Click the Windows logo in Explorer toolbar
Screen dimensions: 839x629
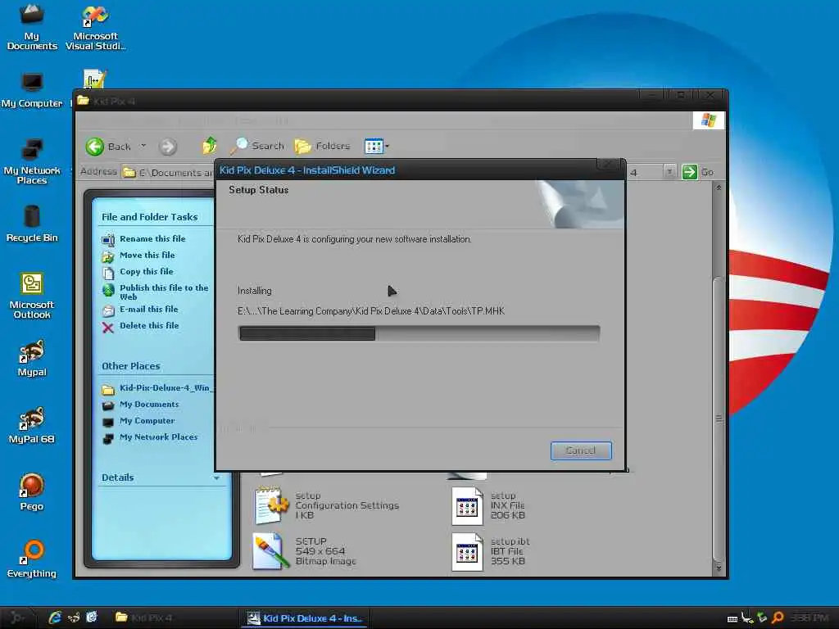pos(709,120)
